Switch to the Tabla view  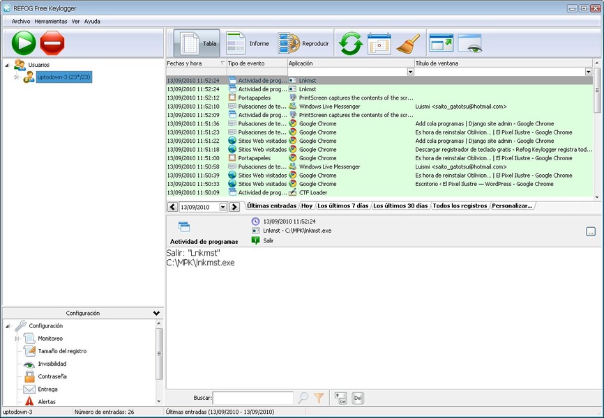click(x=197, y=44)
